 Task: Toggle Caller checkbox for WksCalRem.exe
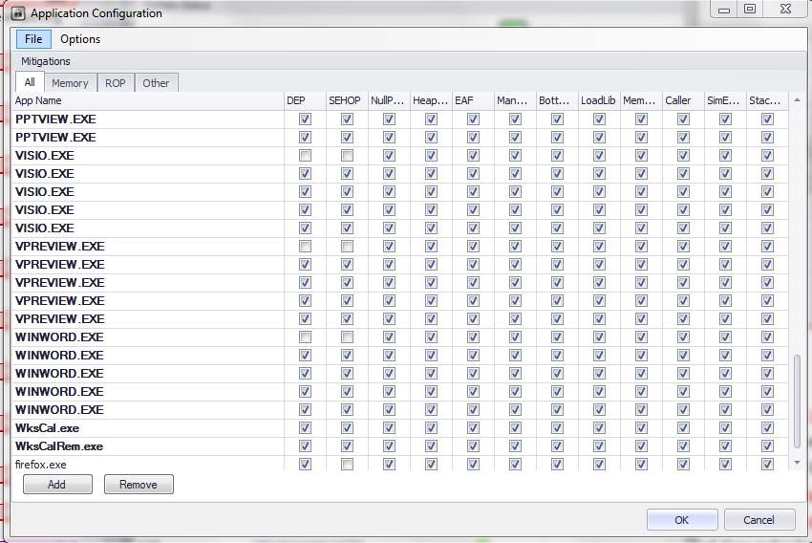click(683, 446)
